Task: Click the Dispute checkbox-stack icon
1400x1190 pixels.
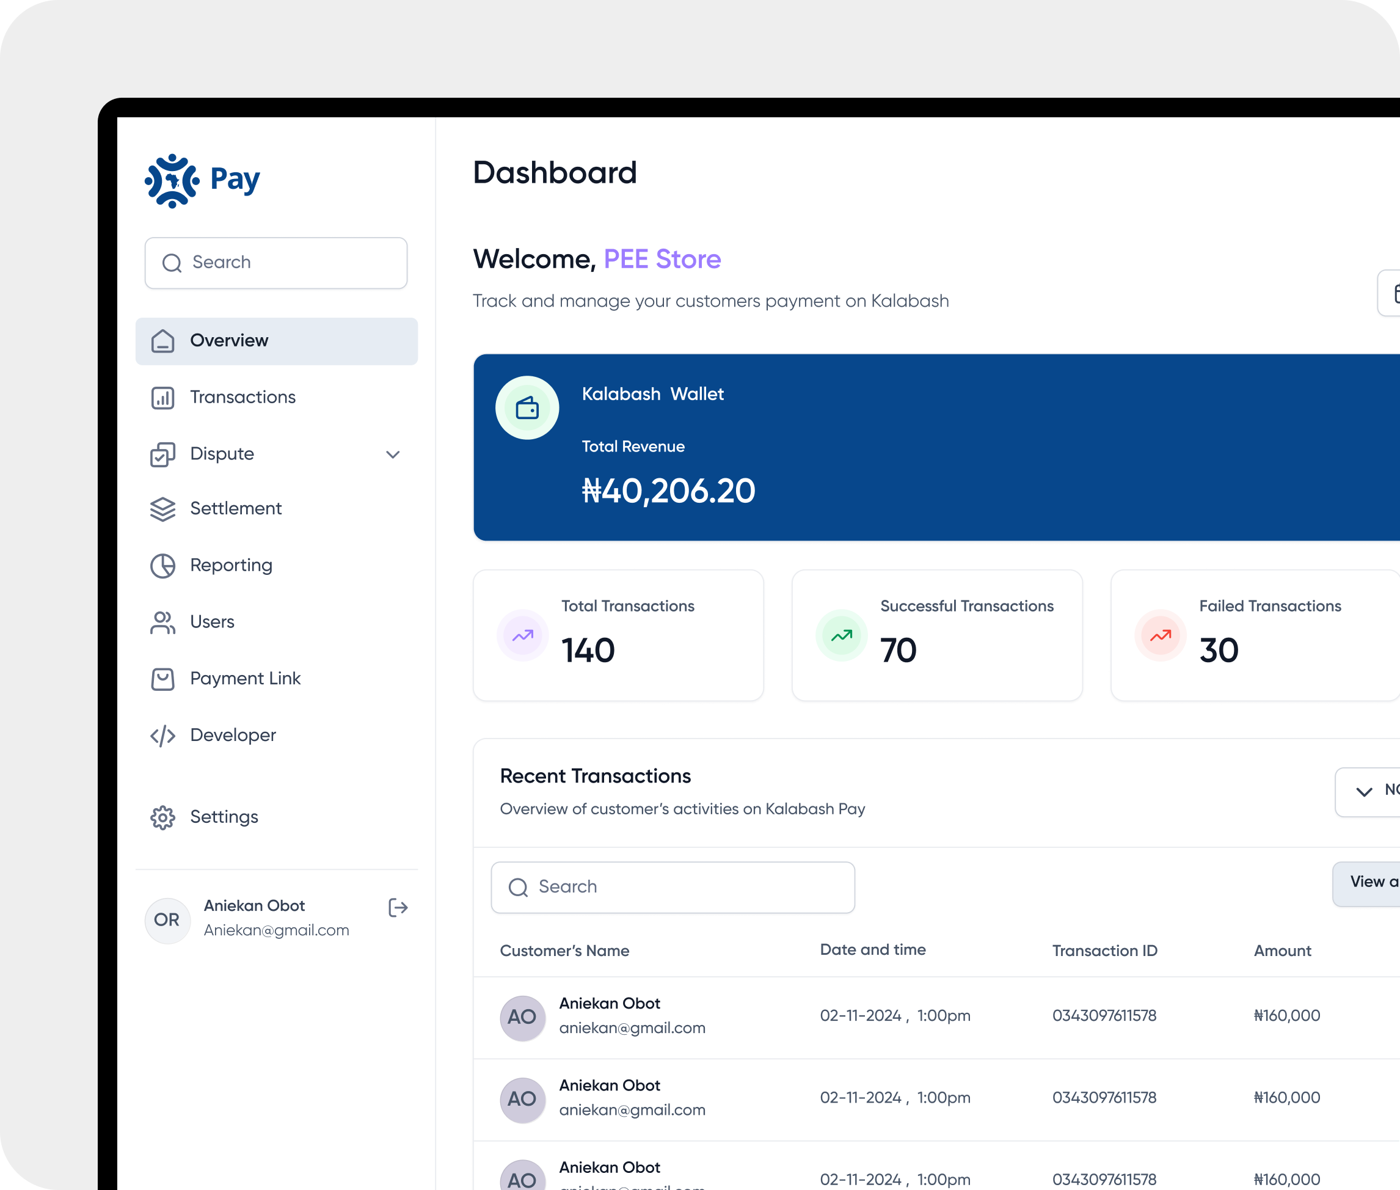Action: [x=162, y=454]
